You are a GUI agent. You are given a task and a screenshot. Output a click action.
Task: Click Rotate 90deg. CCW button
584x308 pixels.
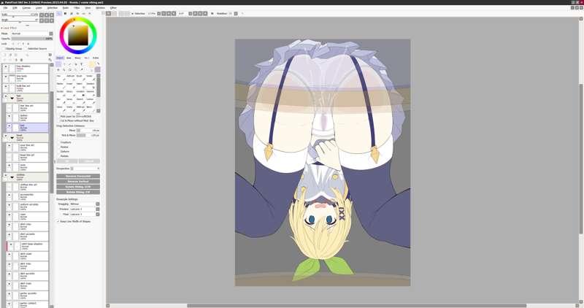click(78, 187)
